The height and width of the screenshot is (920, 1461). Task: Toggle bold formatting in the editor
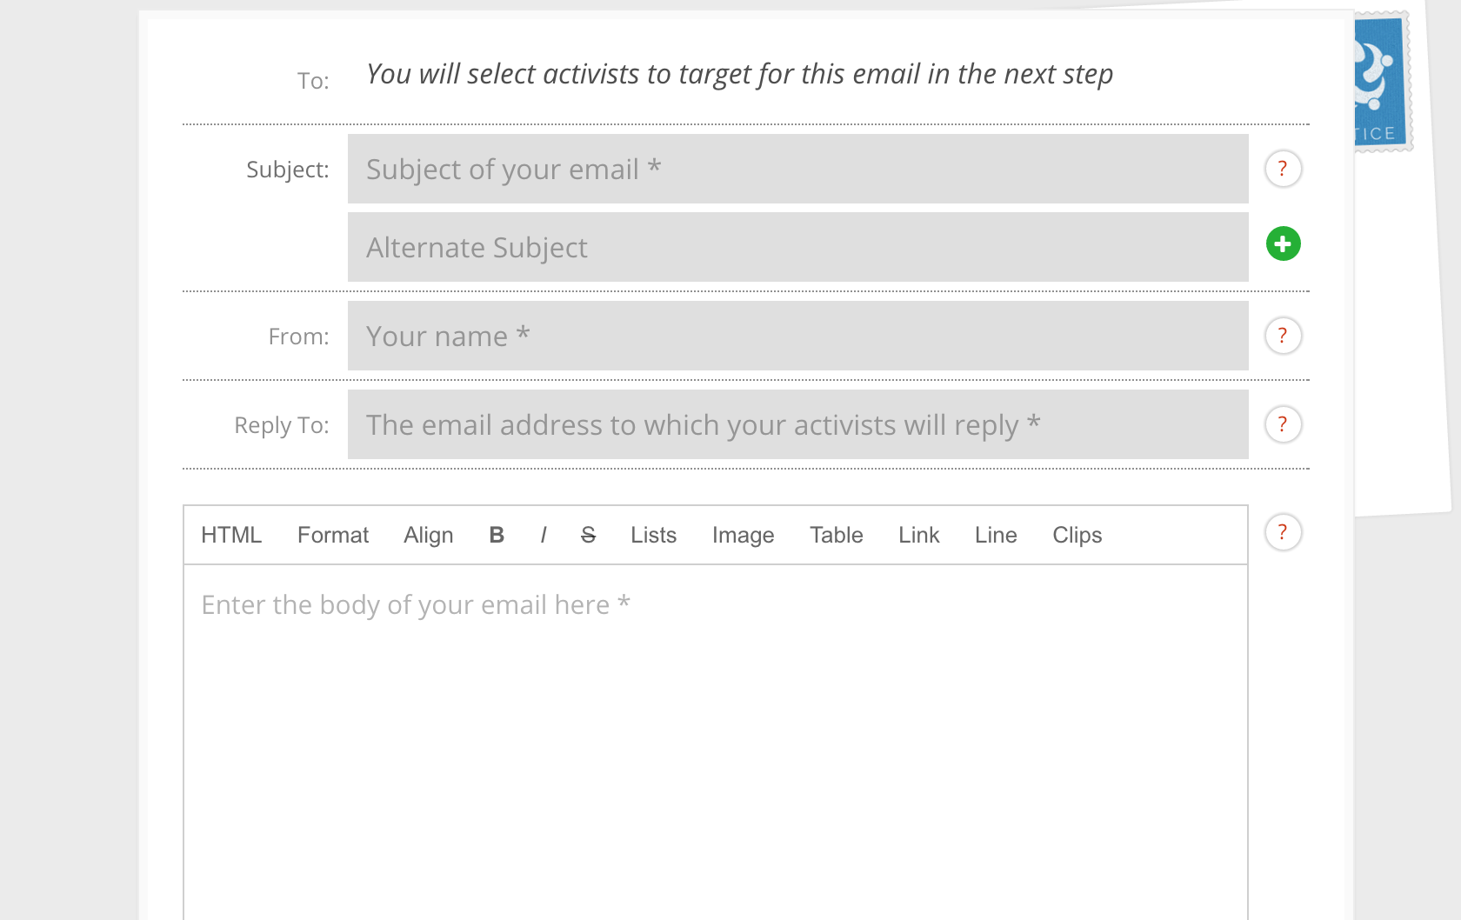tap(497, 535)
